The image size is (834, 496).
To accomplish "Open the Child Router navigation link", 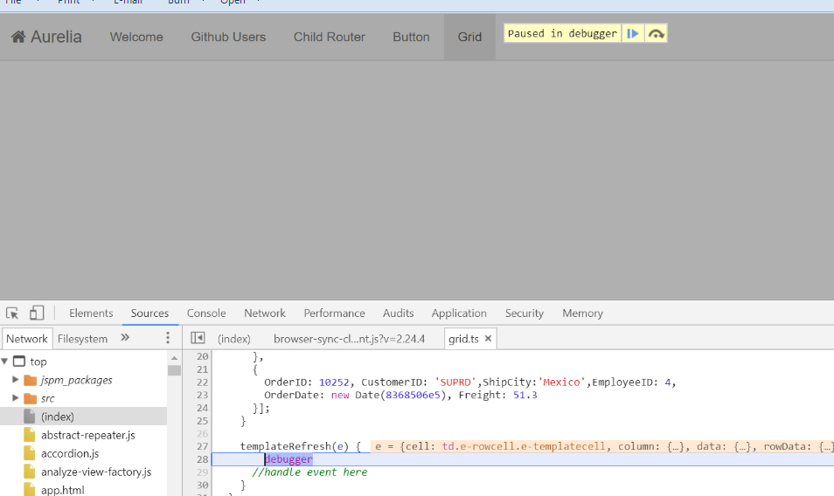I will tap(330, 37).
